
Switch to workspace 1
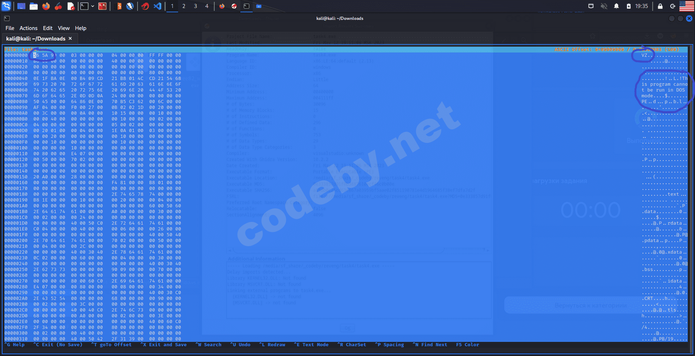click(172, 6)
